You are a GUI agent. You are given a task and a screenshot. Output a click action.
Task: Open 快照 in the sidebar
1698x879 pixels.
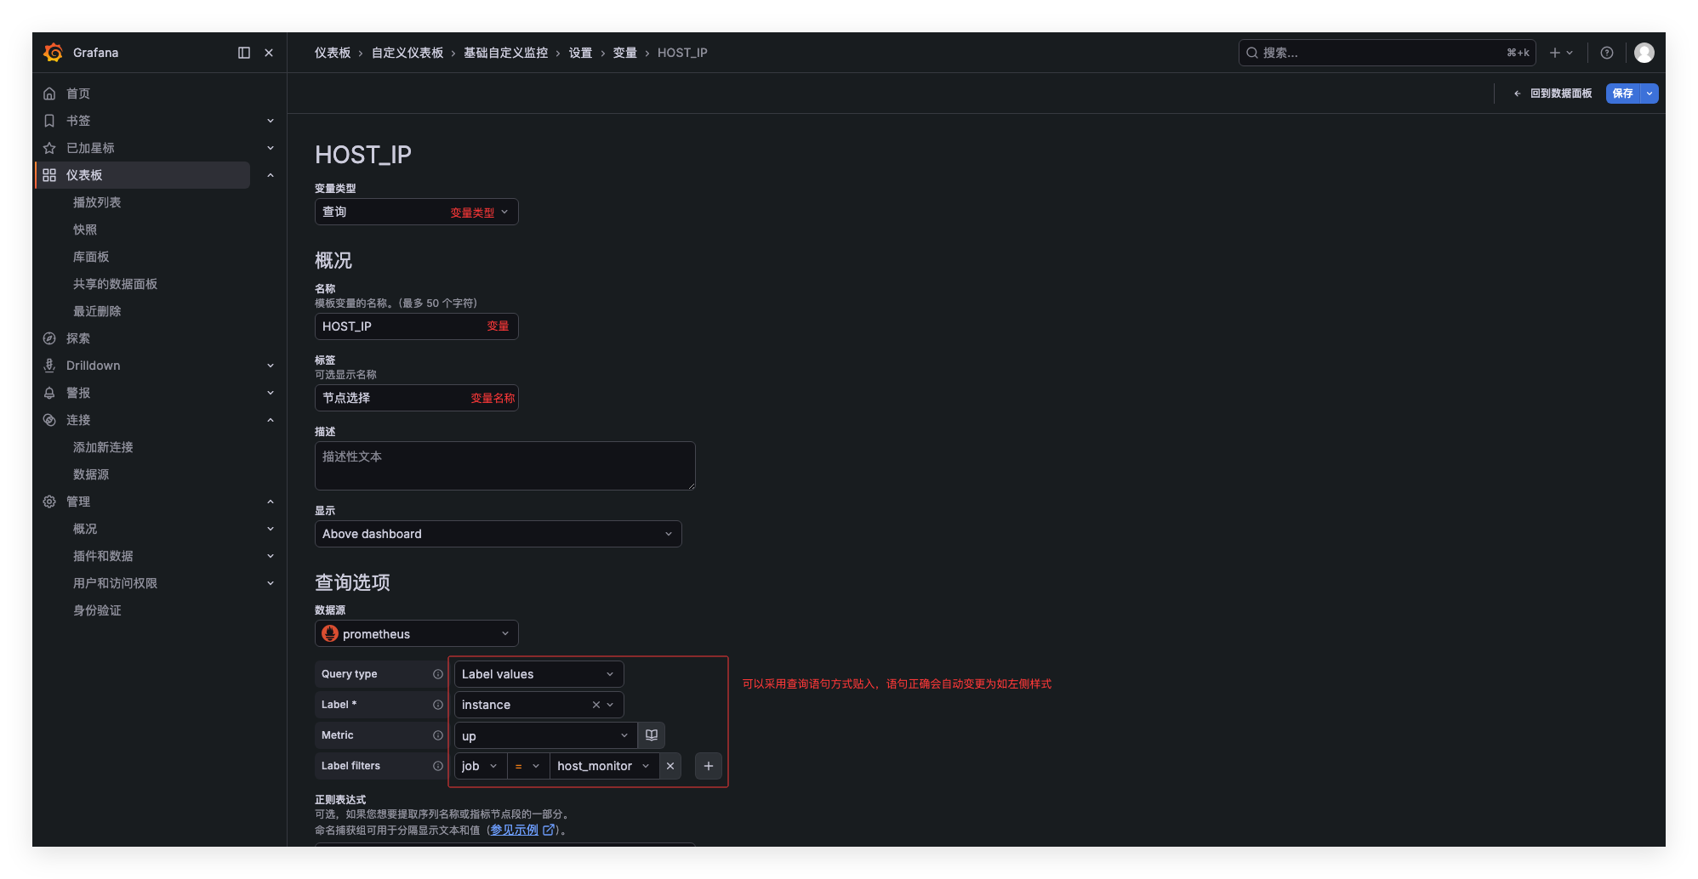tap(85, 230)
